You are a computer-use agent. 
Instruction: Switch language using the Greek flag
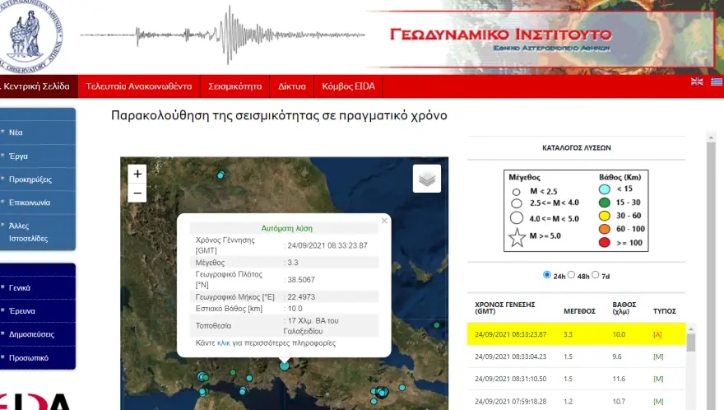coord(717,82)
